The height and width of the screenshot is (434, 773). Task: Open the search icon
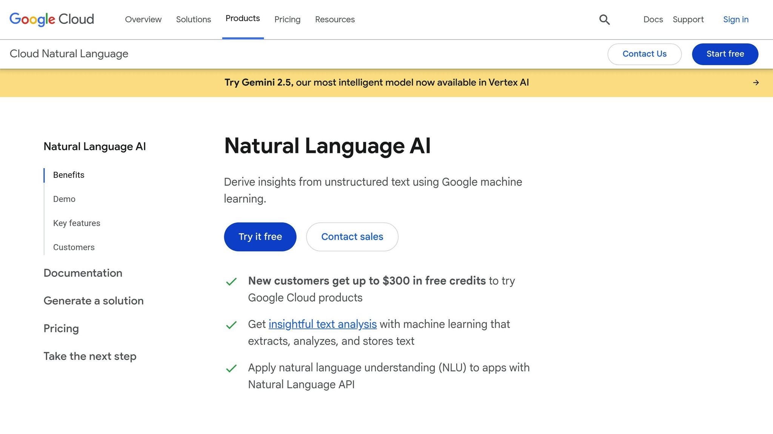(604, 19)
